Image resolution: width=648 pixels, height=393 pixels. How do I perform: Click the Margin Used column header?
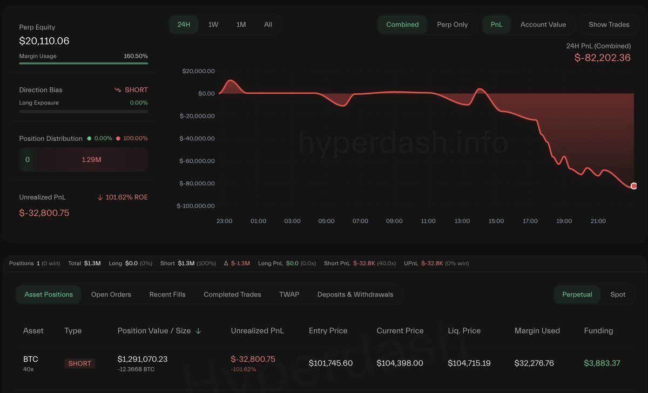(537, 330)
